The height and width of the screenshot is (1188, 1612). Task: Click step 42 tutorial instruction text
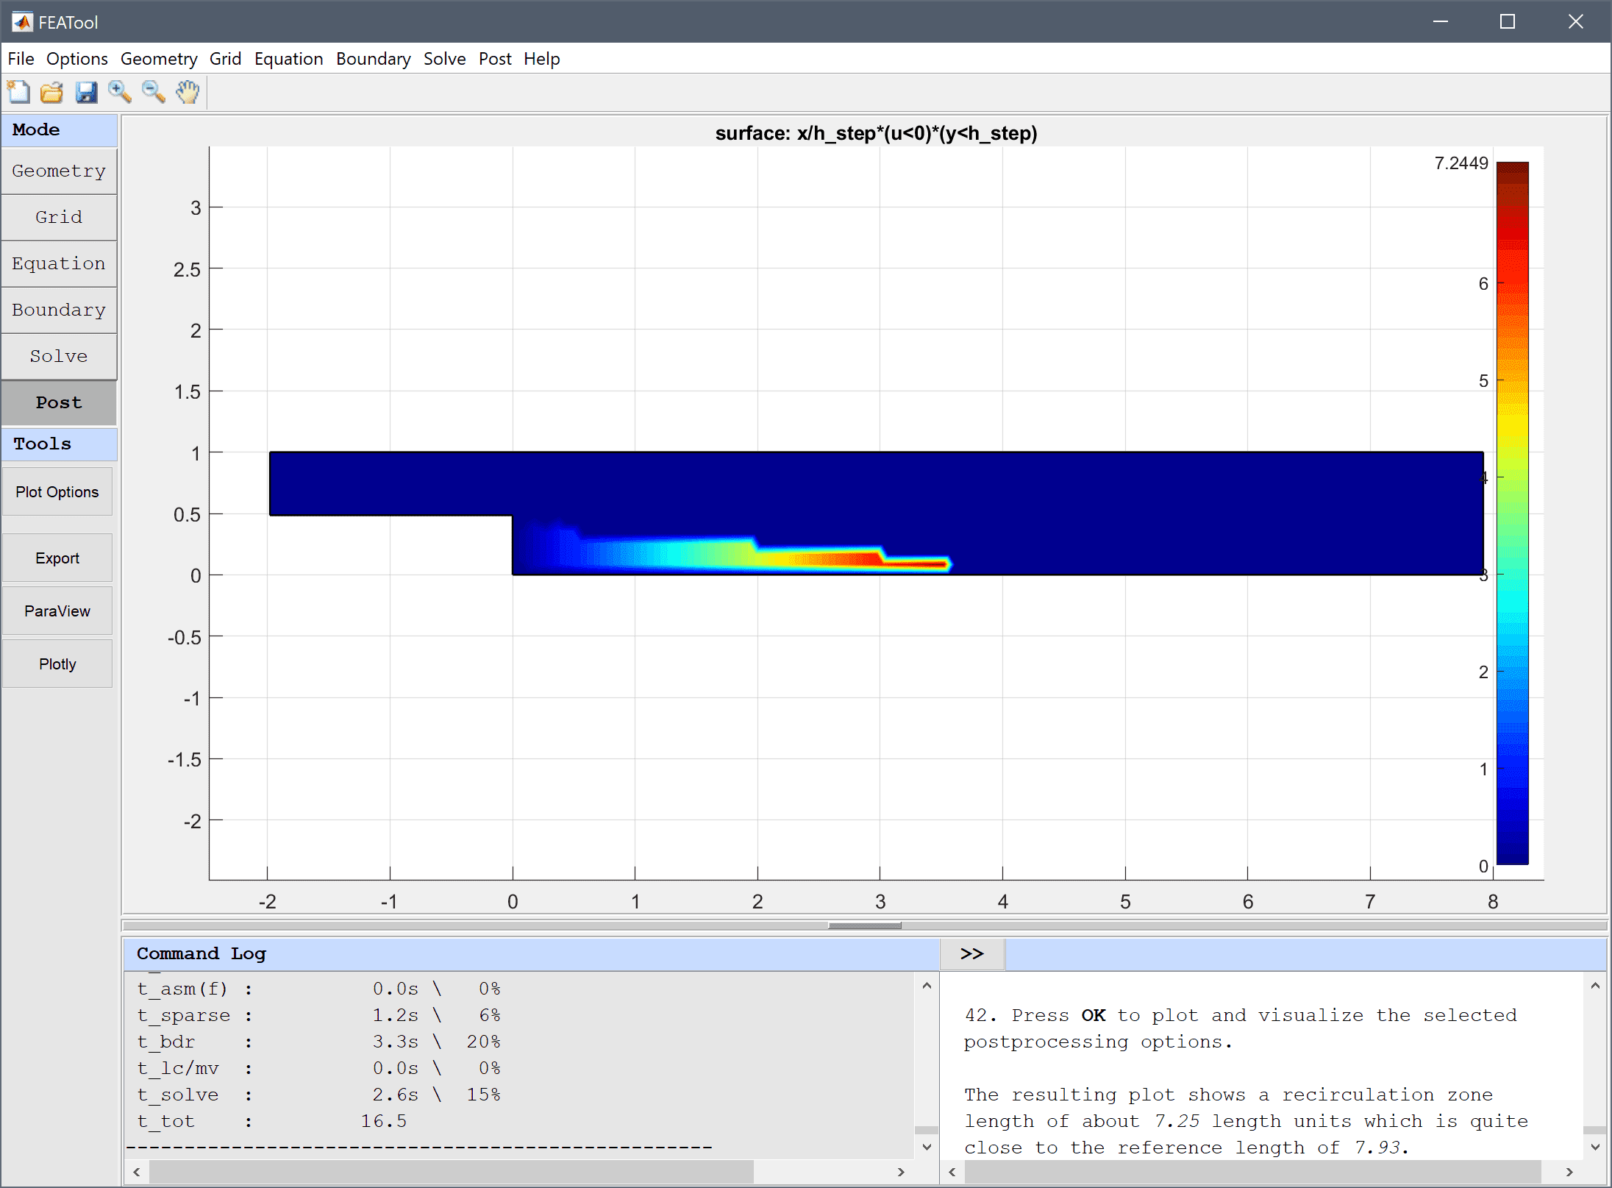click(x=1240, y=1028)
